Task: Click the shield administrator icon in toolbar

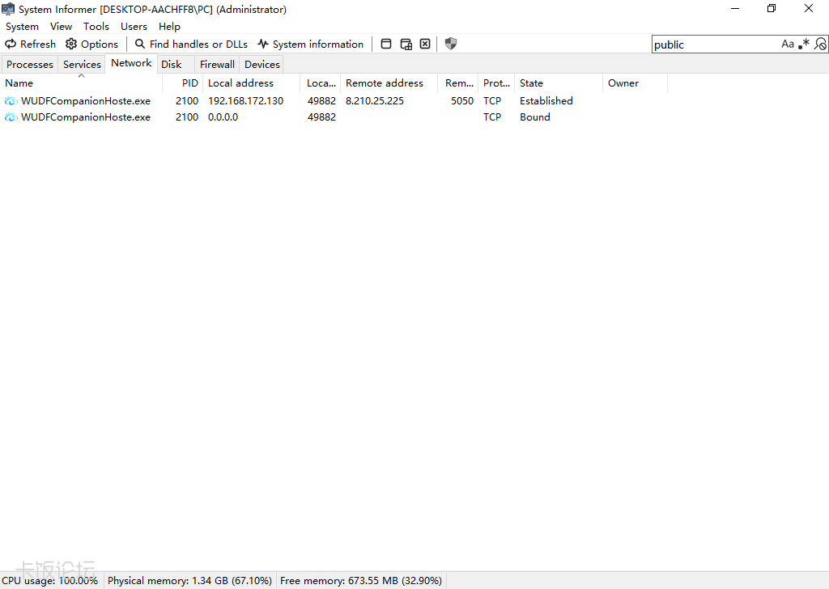Action: 451,44
